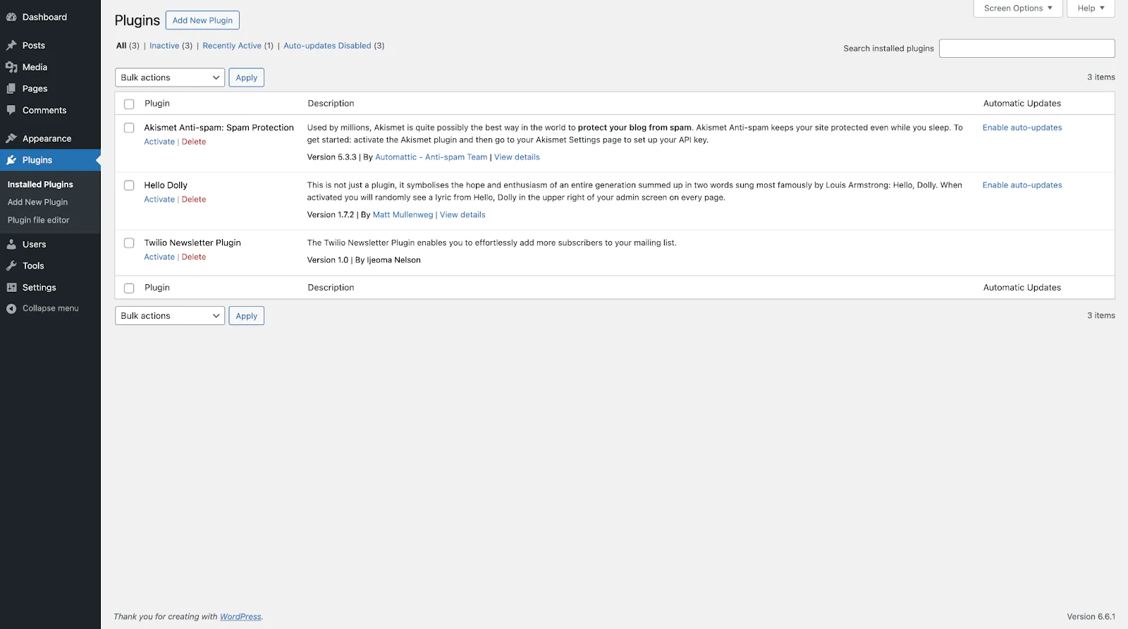1128x629 pixels.
Task: Go to Posts in the sidebar
Action: [x=34, y=45]
